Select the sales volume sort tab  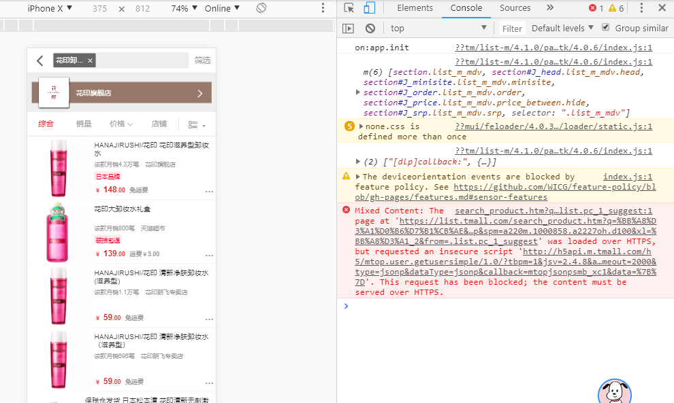pyautogui.click(x=84, y=124)
